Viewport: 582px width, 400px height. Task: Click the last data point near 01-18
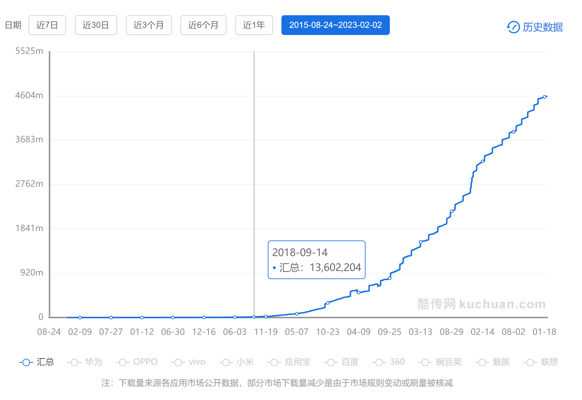(x=544, y=97)
